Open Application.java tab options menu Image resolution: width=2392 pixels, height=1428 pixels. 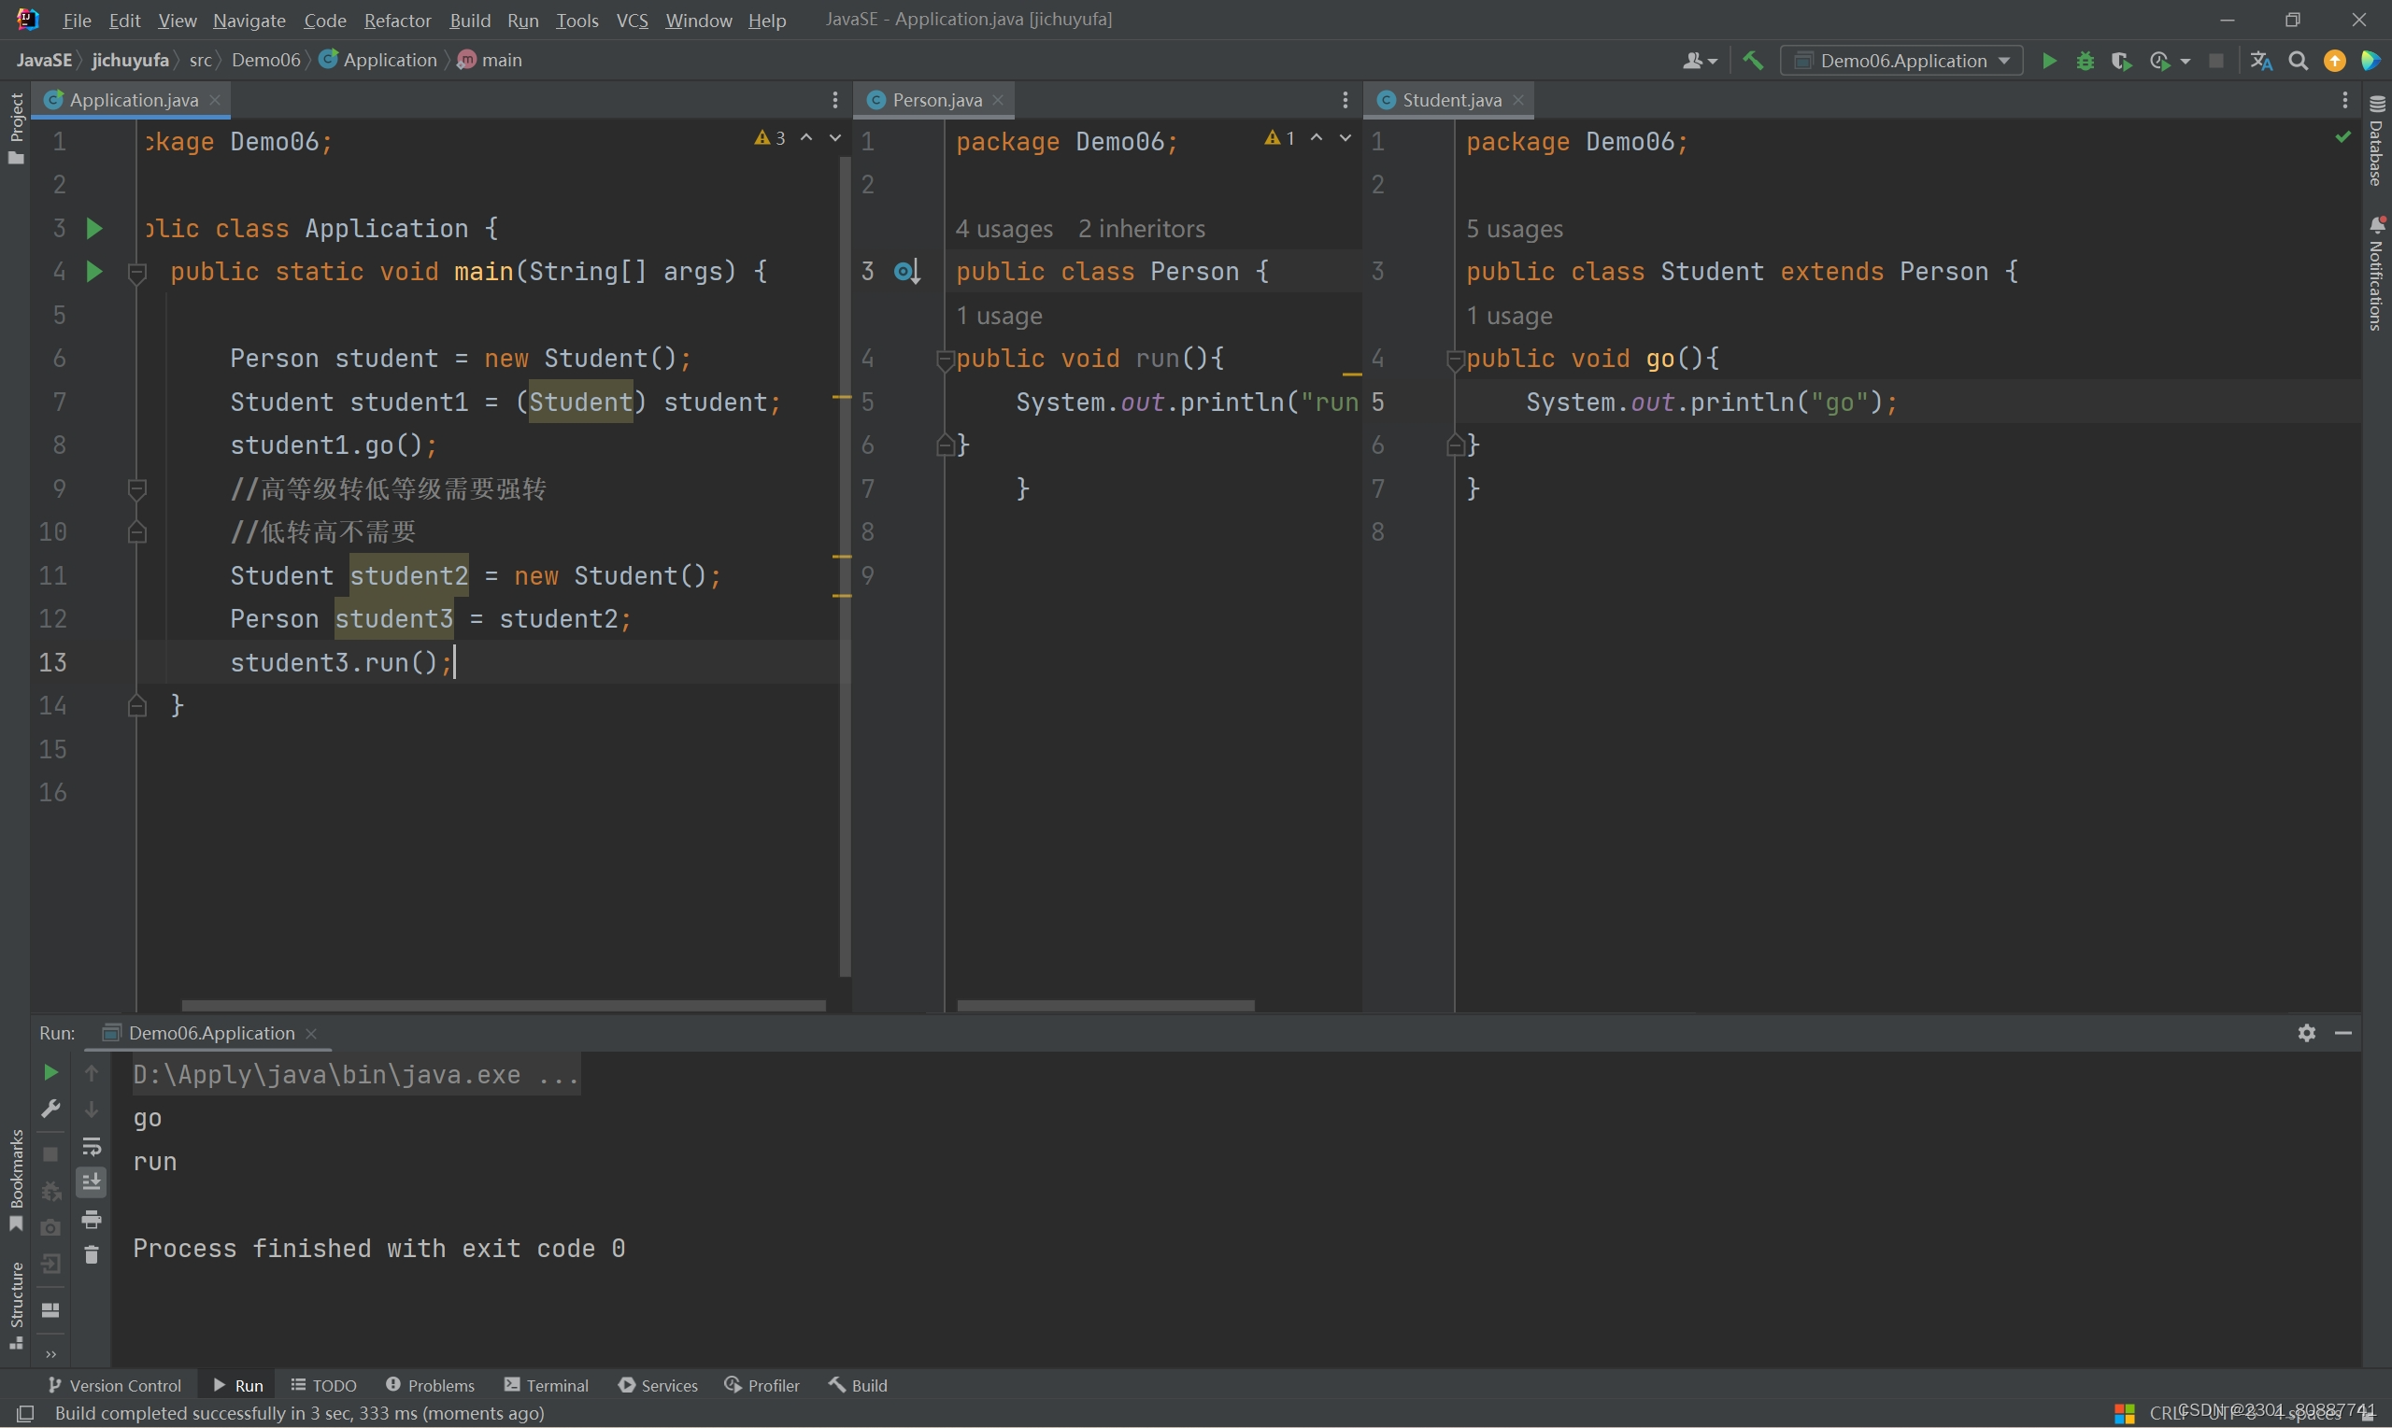point(834,100)
